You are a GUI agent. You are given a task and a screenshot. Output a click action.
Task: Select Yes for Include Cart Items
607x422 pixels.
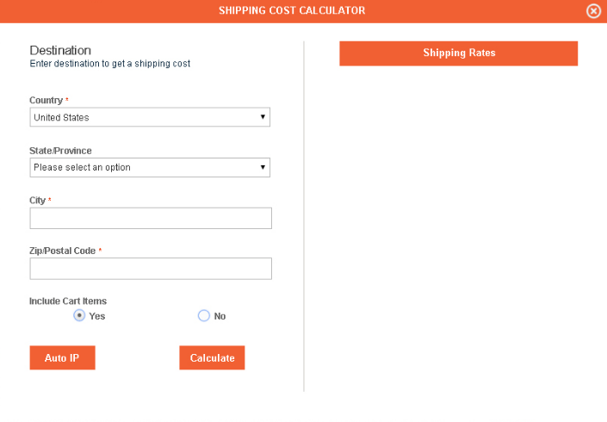coord(79,315)
